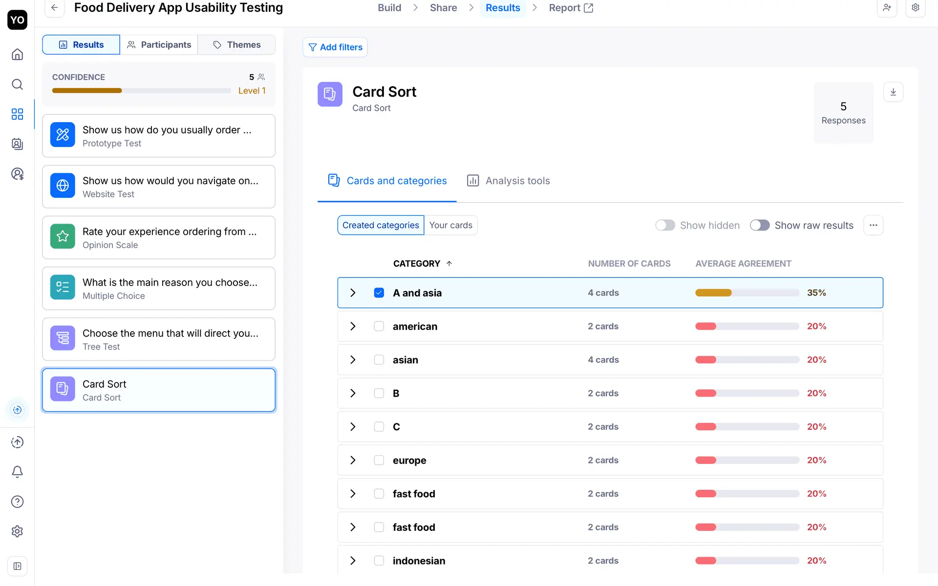Open the three-dots more options button
The width and height of the screenshot is (938, 586).
873,225
